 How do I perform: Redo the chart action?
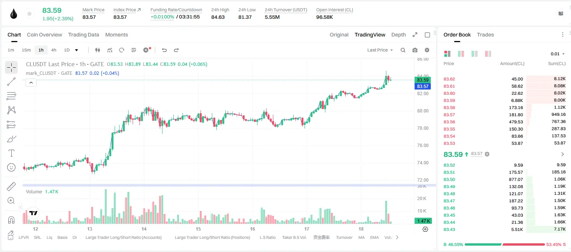click(x=176, y=50)
